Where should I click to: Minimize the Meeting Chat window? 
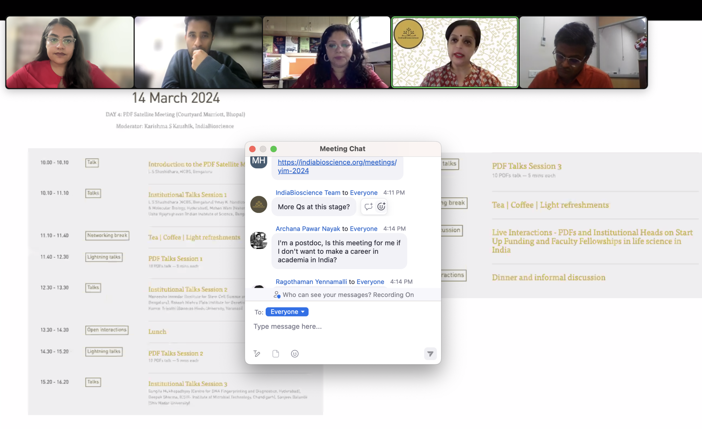pyautogui.click(x=263, y=149)
